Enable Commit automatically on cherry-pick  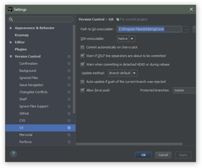[83, 47]
